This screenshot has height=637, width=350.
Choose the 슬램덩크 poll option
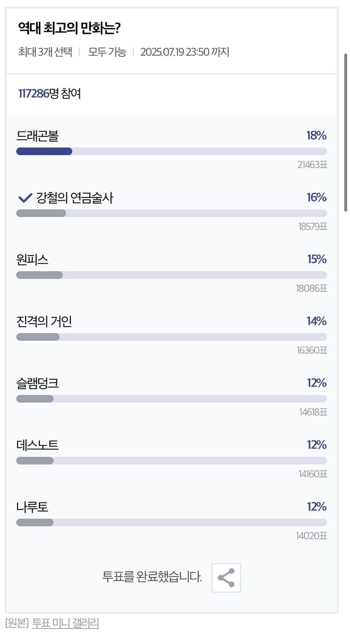pyautogui.click(x=37, y=383)
